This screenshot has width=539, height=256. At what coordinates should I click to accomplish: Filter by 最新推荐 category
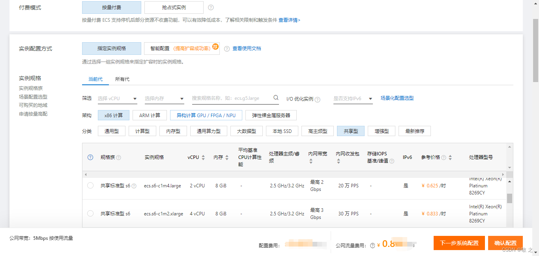(415, 131)
